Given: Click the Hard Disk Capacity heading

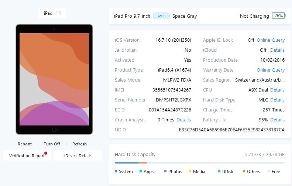Looking at the screenshot, I should (x=135, y=155).
